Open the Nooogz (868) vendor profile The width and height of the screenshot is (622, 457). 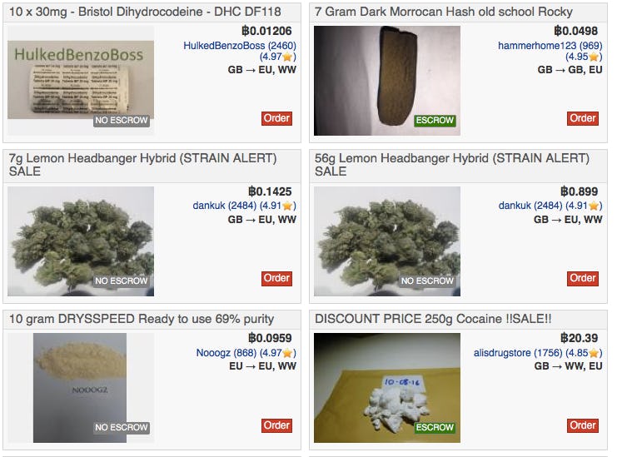point(226,353)
